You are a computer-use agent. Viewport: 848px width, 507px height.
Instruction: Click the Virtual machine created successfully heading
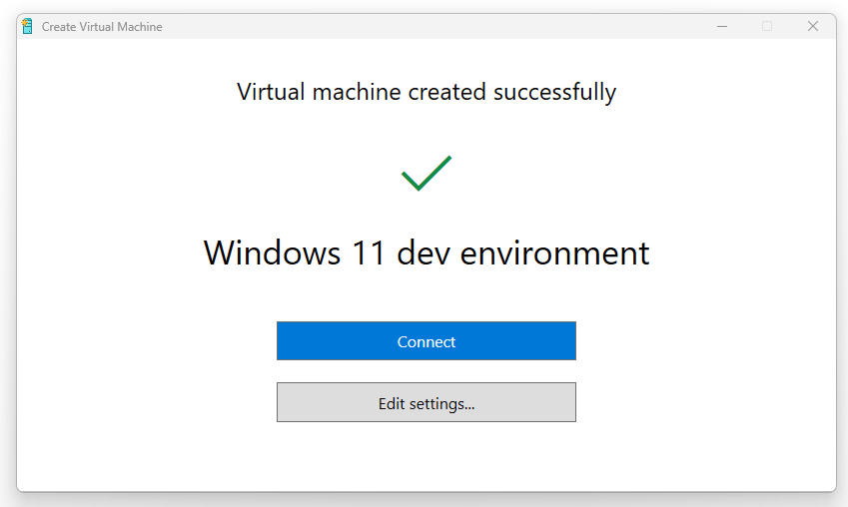click(426, 92)
